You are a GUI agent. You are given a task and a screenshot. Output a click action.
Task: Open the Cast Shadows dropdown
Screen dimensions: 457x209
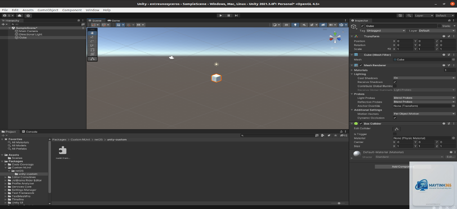pos(424,78)
